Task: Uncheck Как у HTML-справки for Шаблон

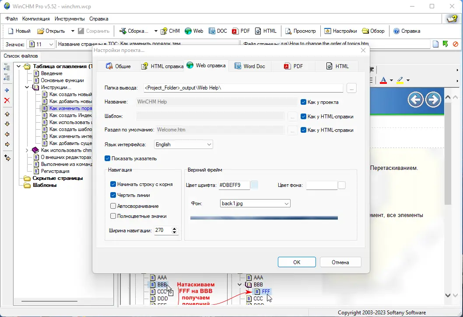Action: point(303,117)
